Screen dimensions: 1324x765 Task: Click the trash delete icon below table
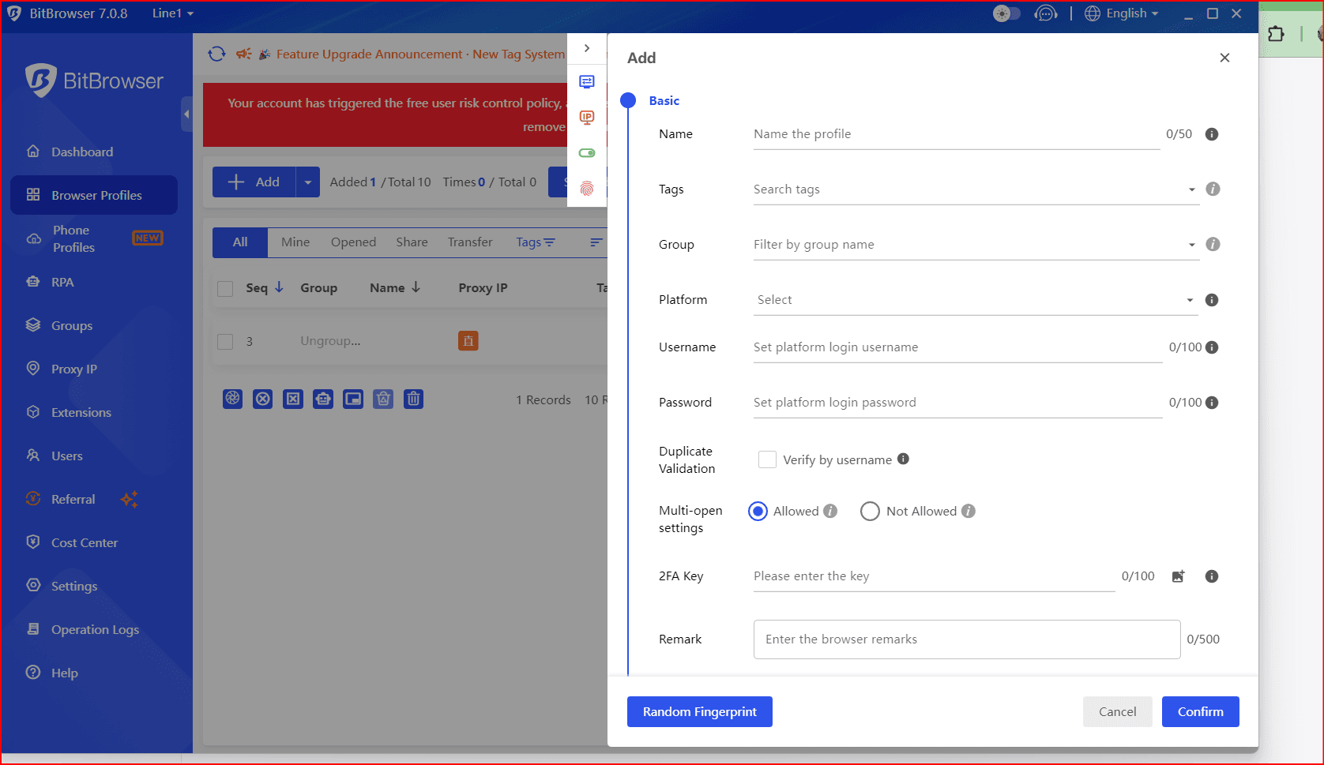[413, 399]
